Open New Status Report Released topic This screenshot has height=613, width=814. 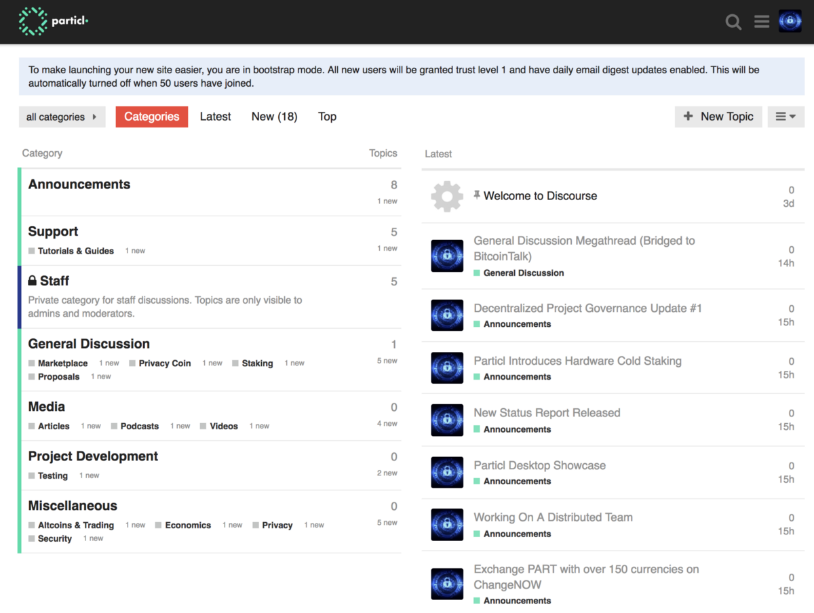click(x=547, y=413)
